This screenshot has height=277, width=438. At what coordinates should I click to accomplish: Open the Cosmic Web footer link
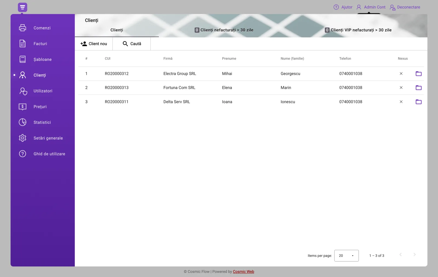pos(243,272)
